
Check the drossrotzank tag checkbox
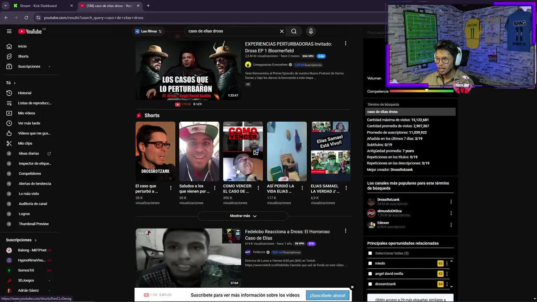370,284
